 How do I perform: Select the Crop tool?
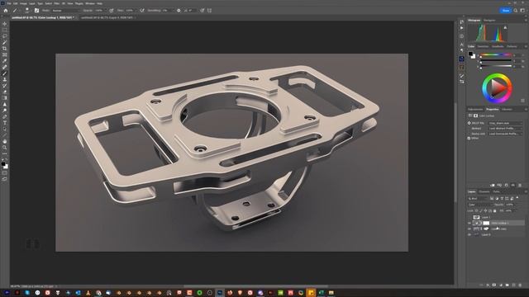click(x=4, y=49)
